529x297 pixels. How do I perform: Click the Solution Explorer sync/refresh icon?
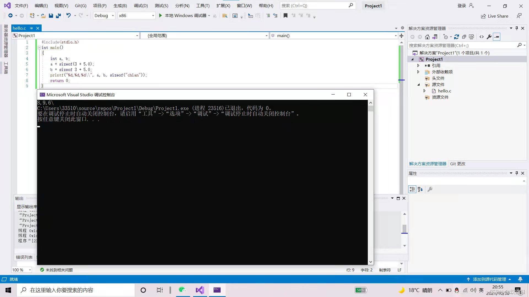pos(457,37)
